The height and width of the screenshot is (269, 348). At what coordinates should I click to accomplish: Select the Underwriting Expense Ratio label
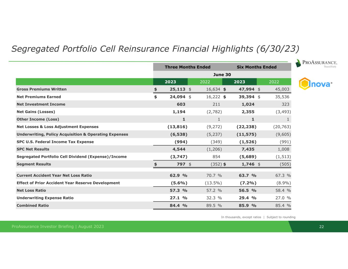click(45, 198)
